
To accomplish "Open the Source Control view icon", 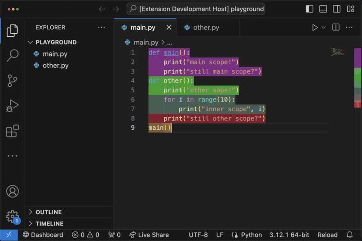I will (x=12, y=81).
